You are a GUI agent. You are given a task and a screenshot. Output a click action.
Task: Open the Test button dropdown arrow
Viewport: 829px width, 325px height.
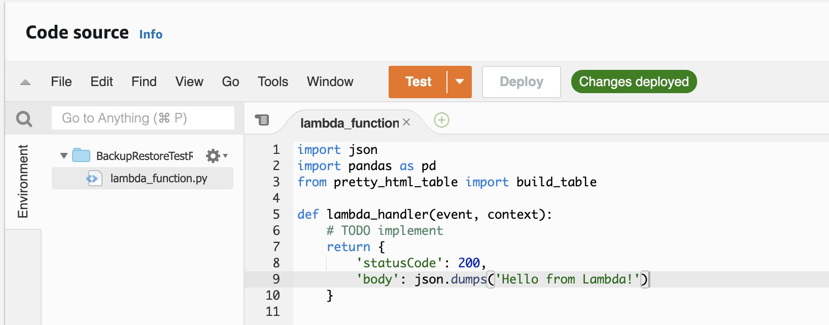click(x=460, y=82)
